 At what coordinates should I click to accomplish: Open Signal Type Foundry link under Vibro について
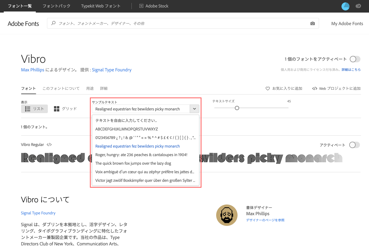[x=38, y=213]
